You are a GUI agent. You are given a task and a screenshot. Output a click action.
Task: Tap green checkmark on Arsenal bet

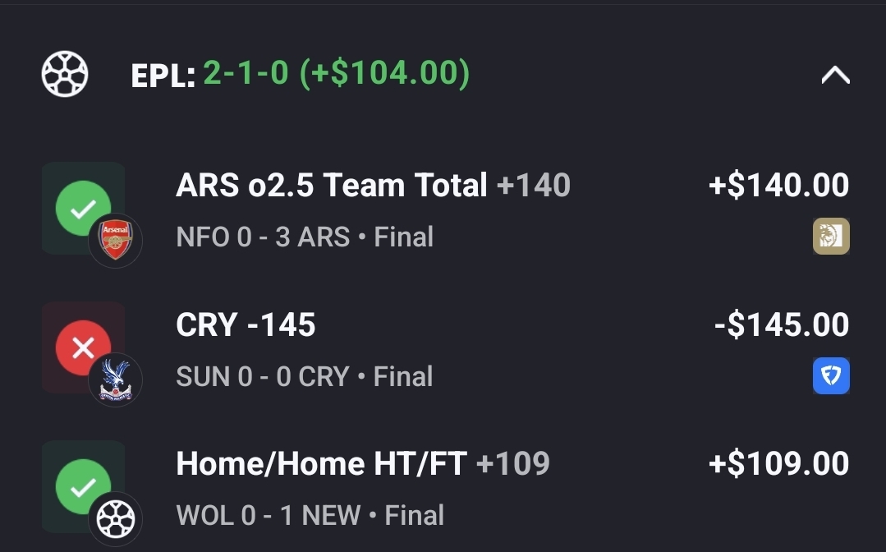click(82, 209)
